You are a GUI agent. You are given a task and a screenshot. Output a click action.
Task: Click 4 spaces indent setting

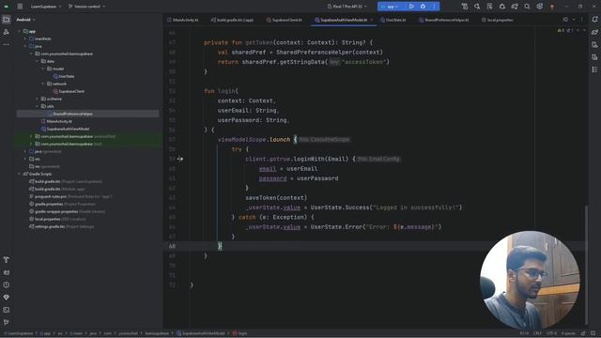(x=568, y=333)
